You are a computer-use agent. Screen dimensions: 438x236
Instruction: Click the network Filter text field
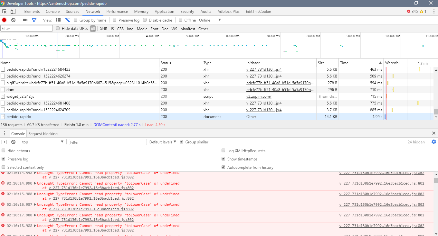click(x=26, y=29)
